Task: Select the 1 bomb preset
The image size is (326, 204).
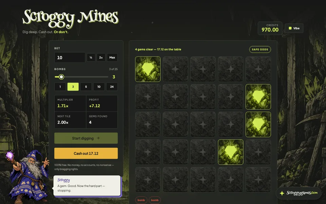Action: point(60,87)
